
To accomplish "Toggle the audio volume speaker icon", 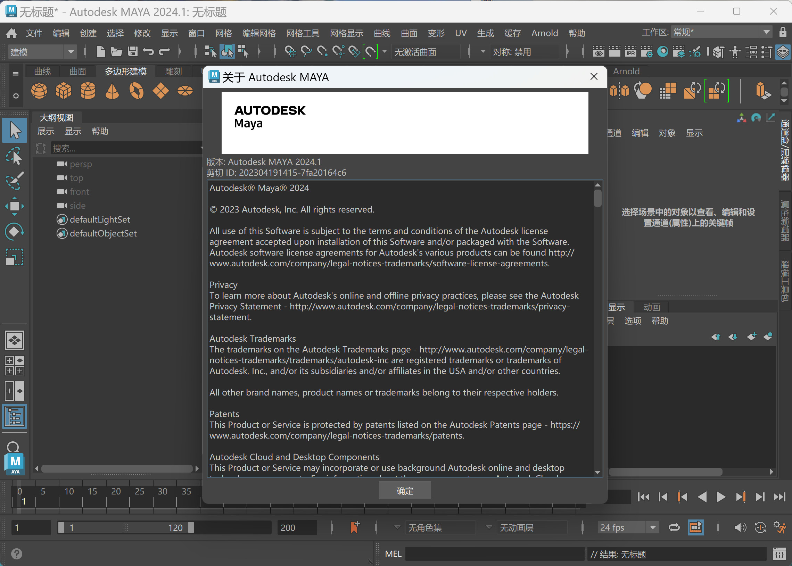I will (740, 527).
